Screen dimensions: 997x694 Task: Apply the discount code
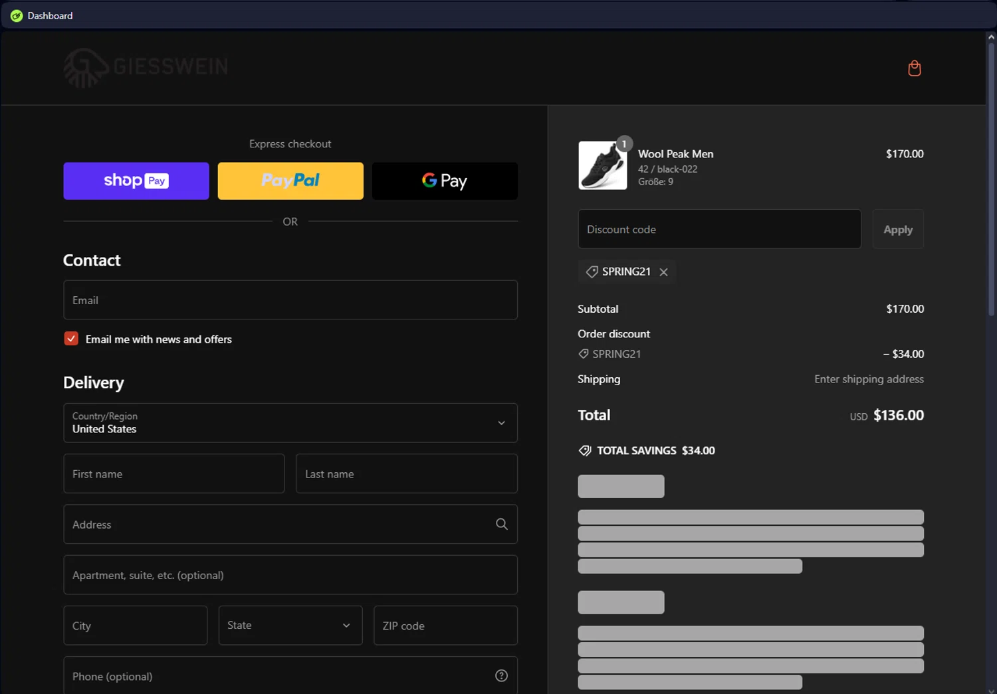[x=898, y=229]
